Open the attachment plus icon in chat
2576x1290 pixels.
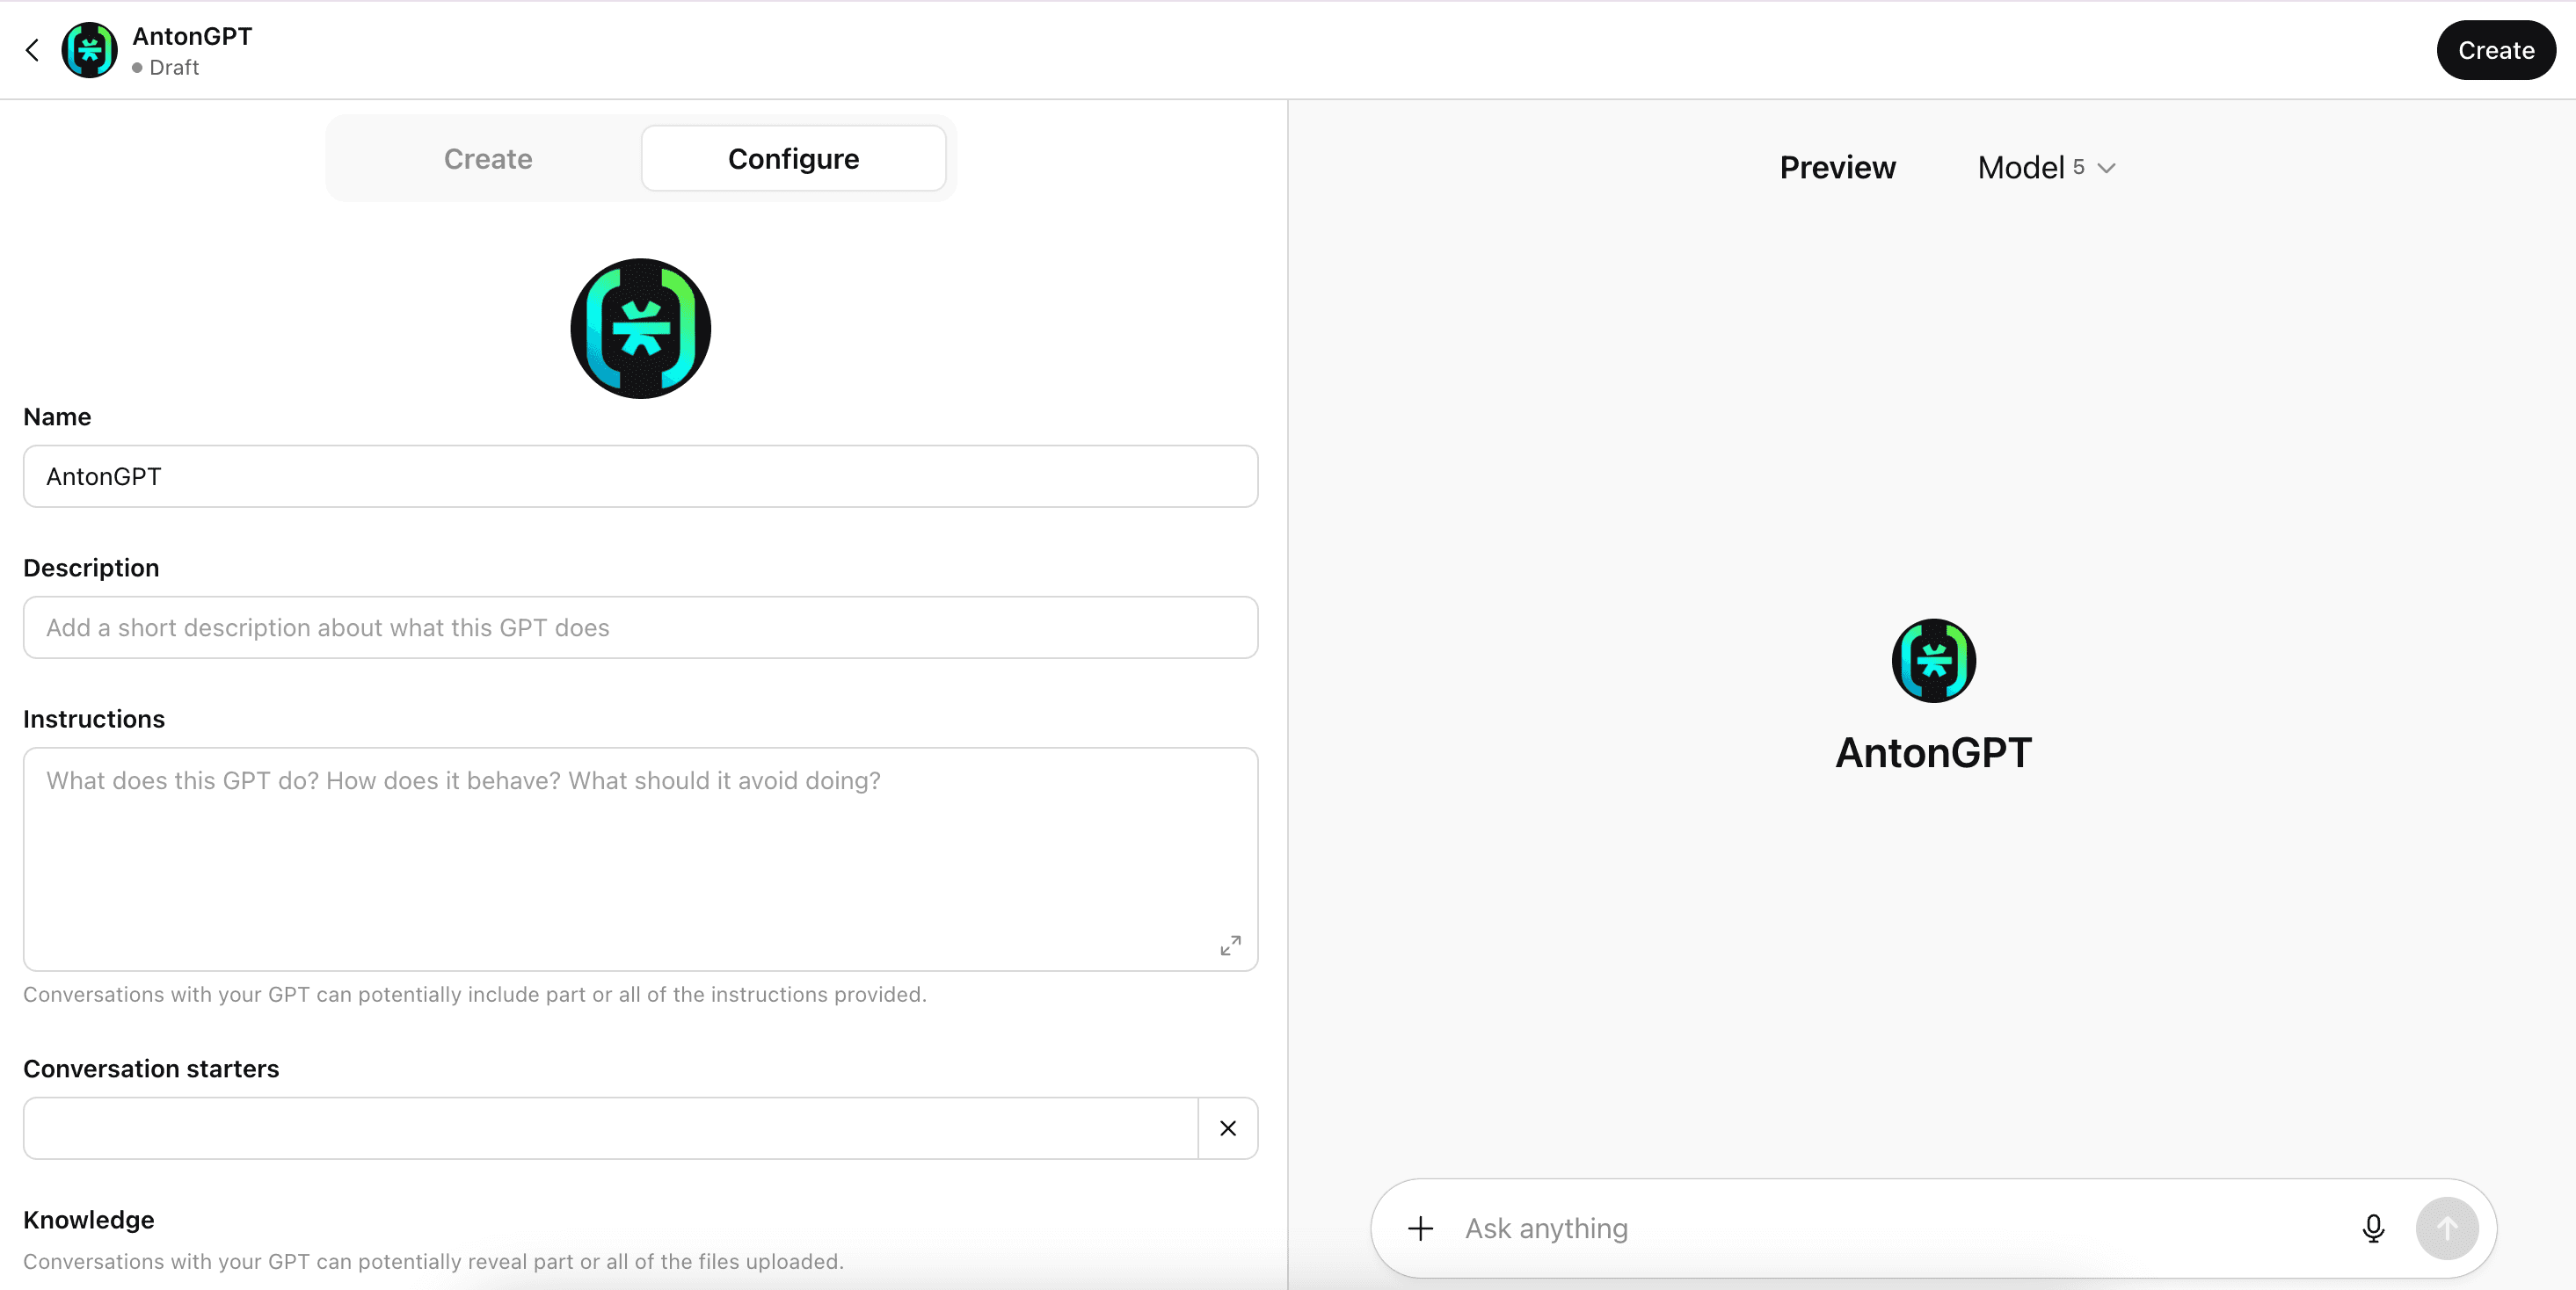[1419, 1228]
